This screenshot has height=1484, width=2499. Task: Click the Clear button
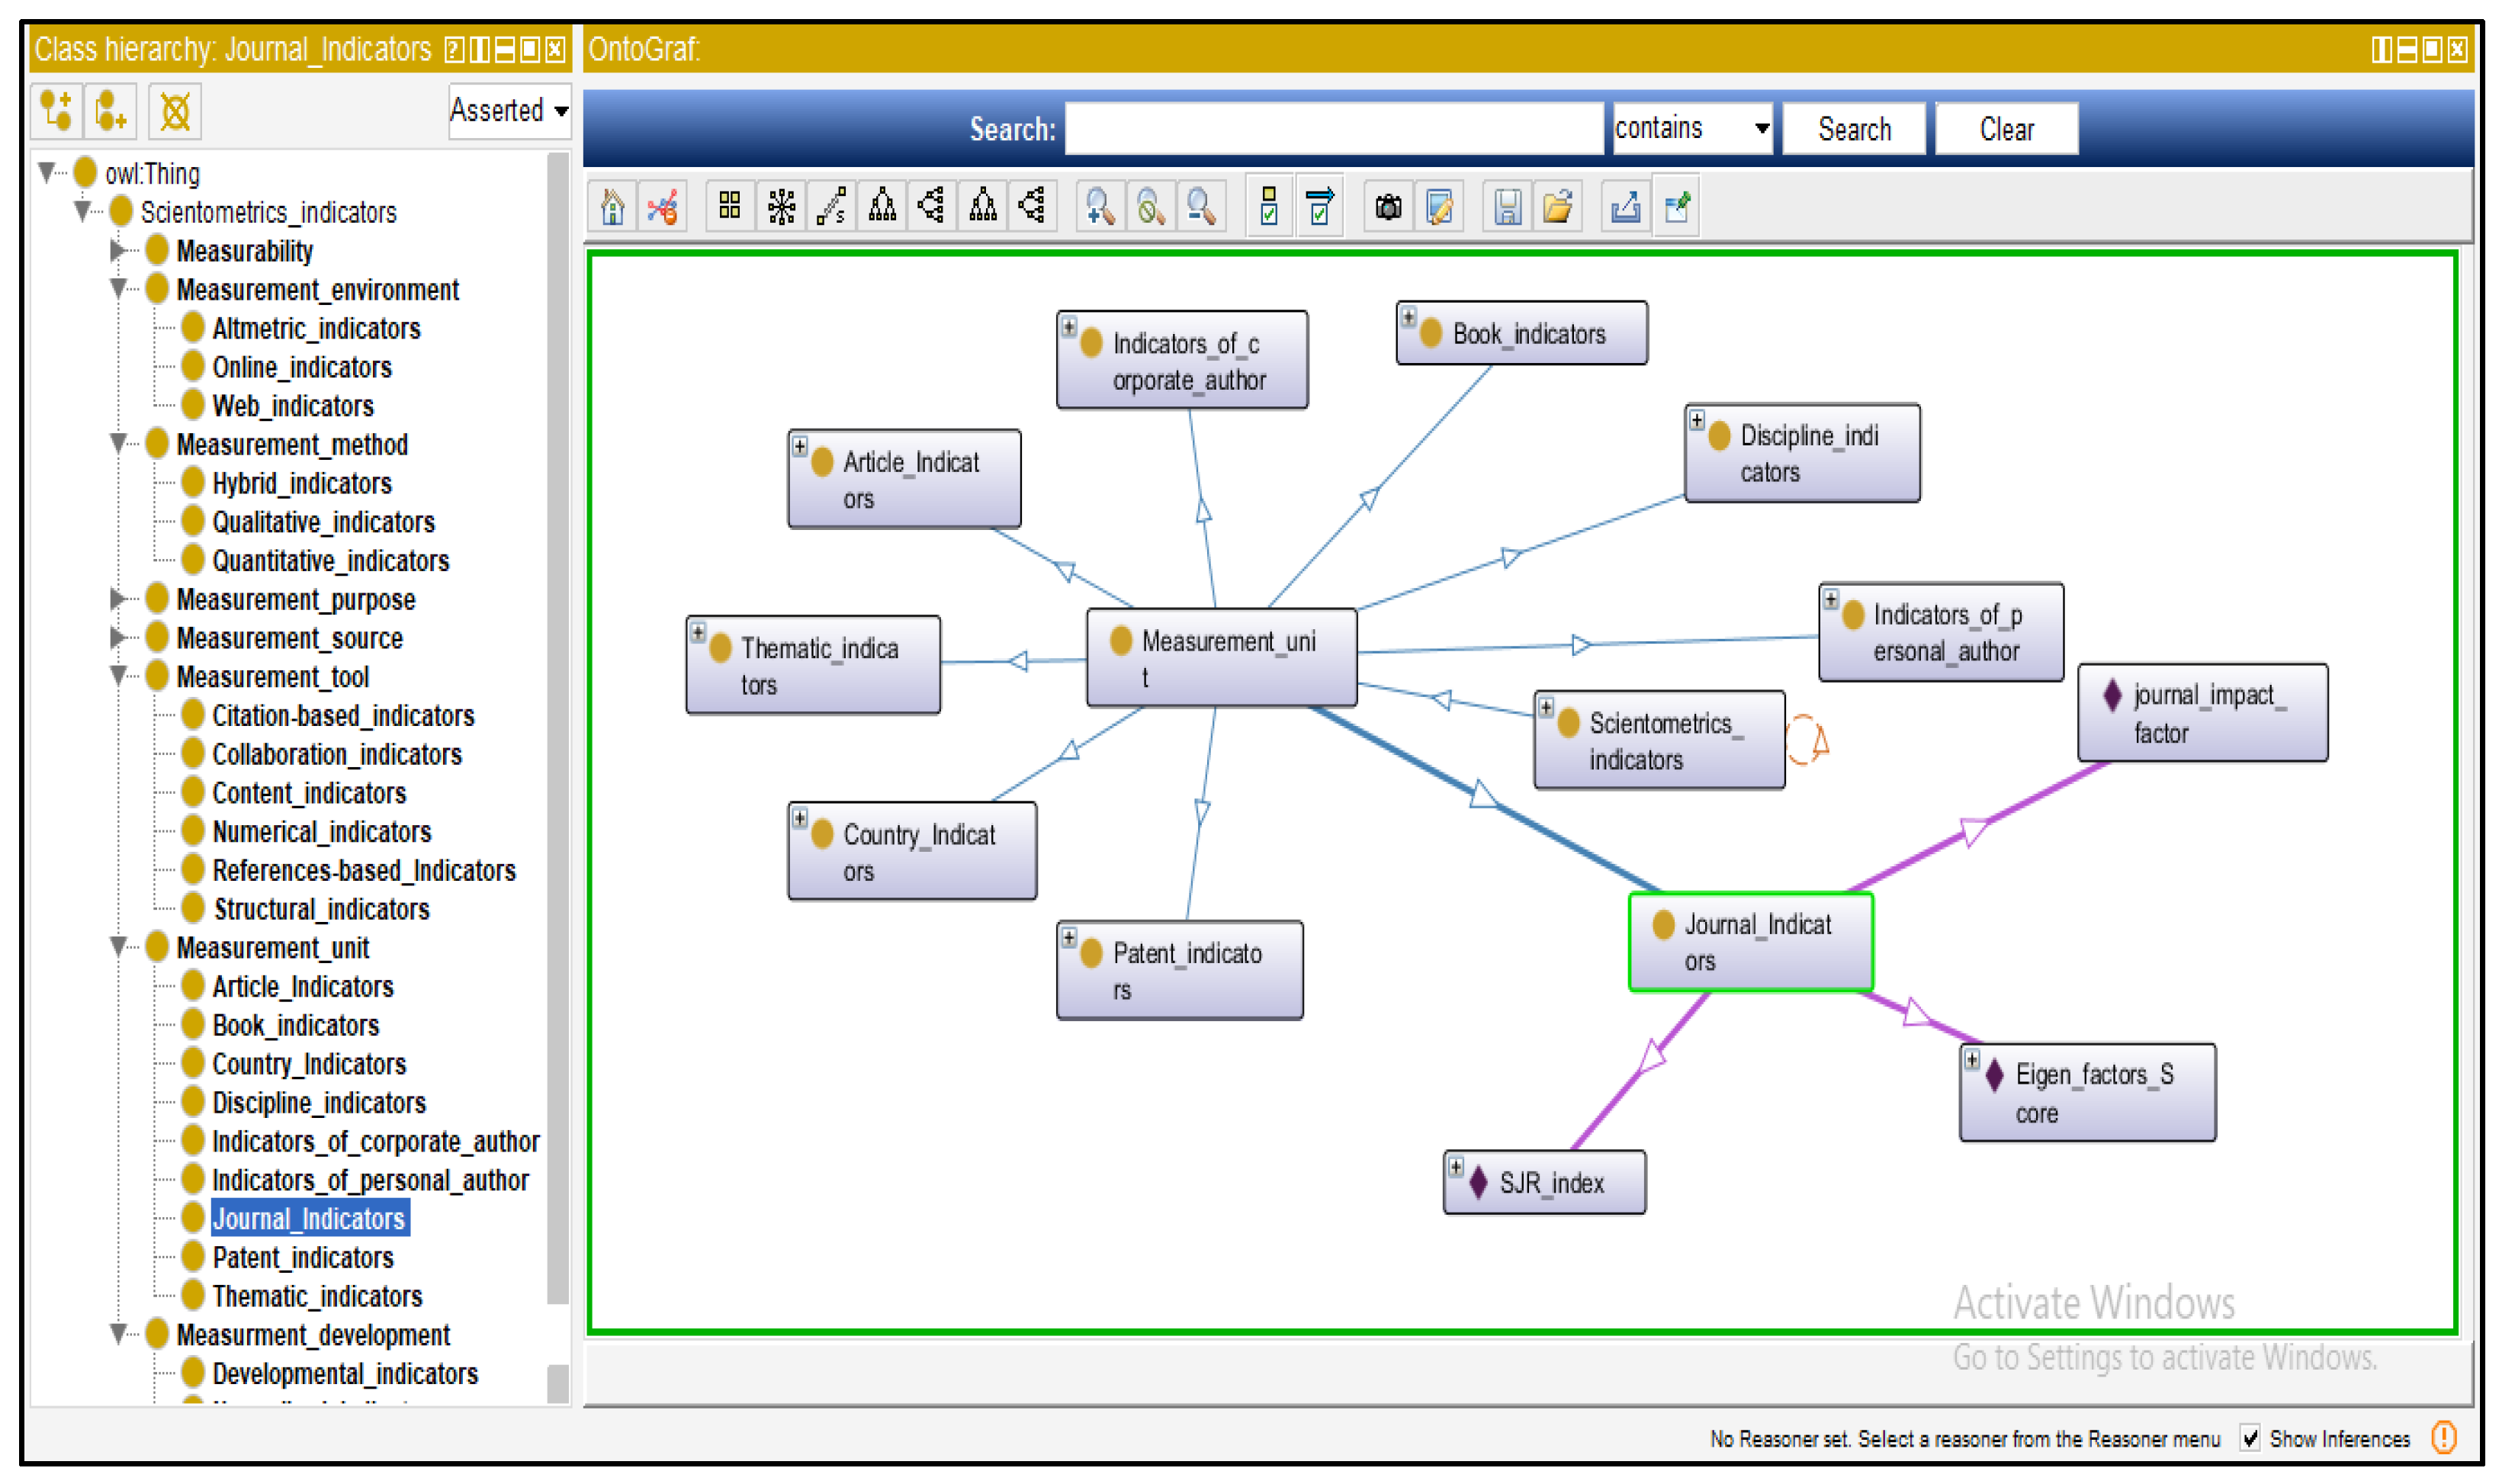pyautogui.click(x=2006, y=129)
